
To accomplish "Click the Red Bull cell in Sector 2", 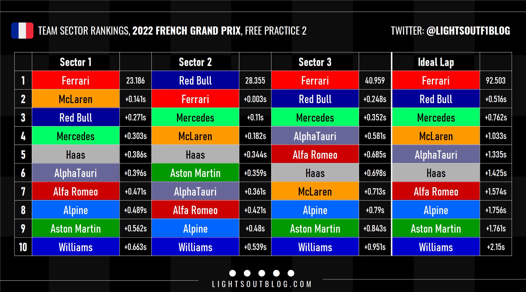I will point(195,81).
